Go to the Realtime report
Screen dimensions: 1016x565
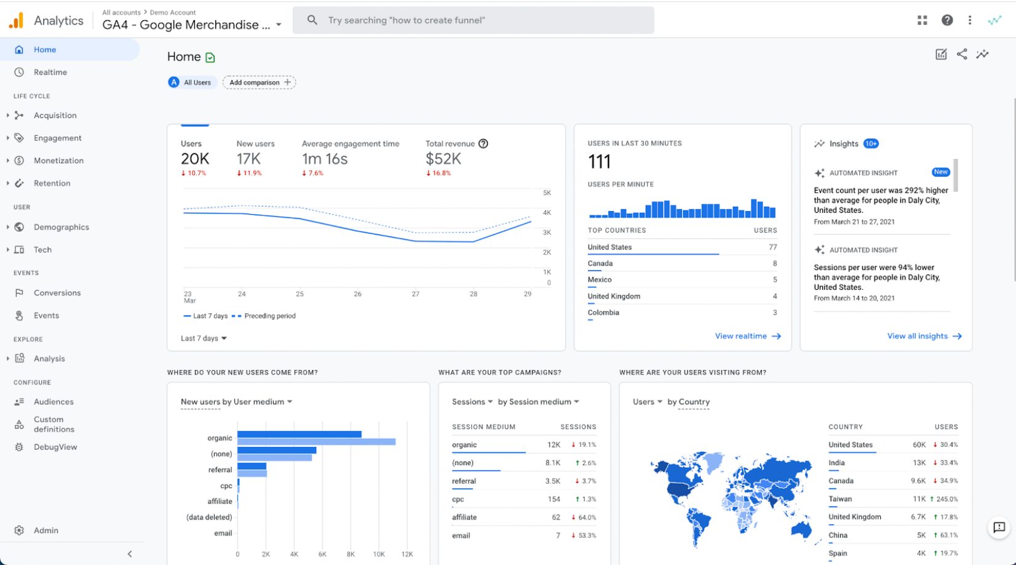[50, 72]
